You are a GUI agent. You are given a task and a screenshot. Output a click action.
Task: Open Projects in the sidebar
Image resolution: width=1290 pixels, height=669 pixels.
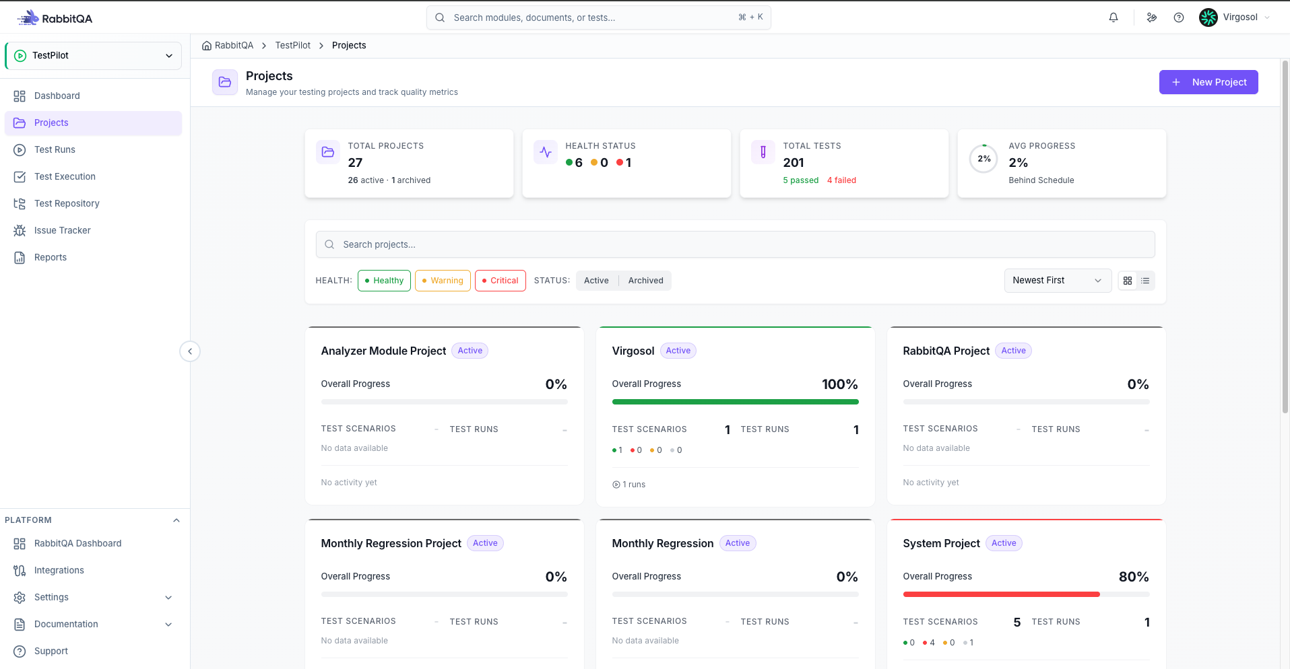94,123
